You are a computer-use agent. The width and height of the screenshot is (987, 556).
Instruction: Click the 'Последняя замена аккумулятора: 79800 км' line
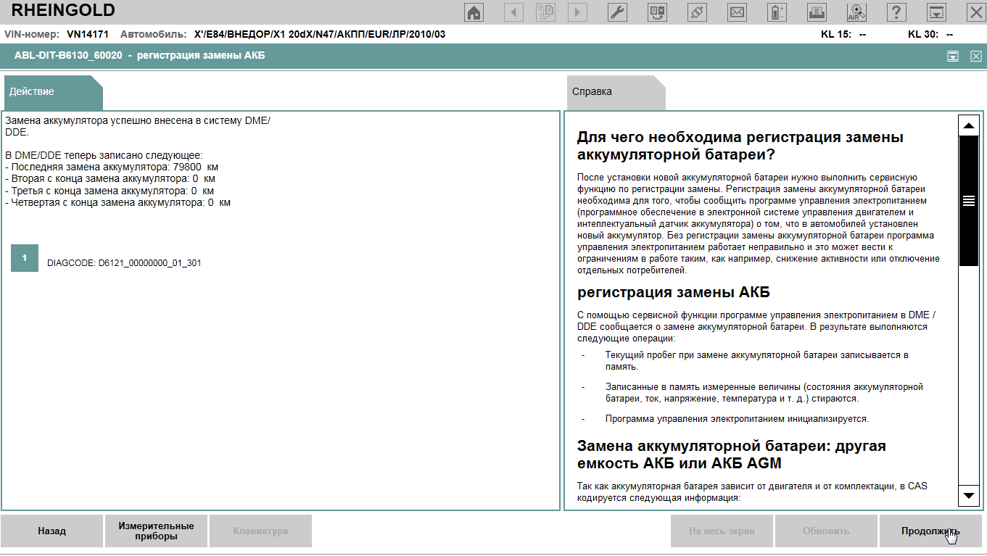112,167
